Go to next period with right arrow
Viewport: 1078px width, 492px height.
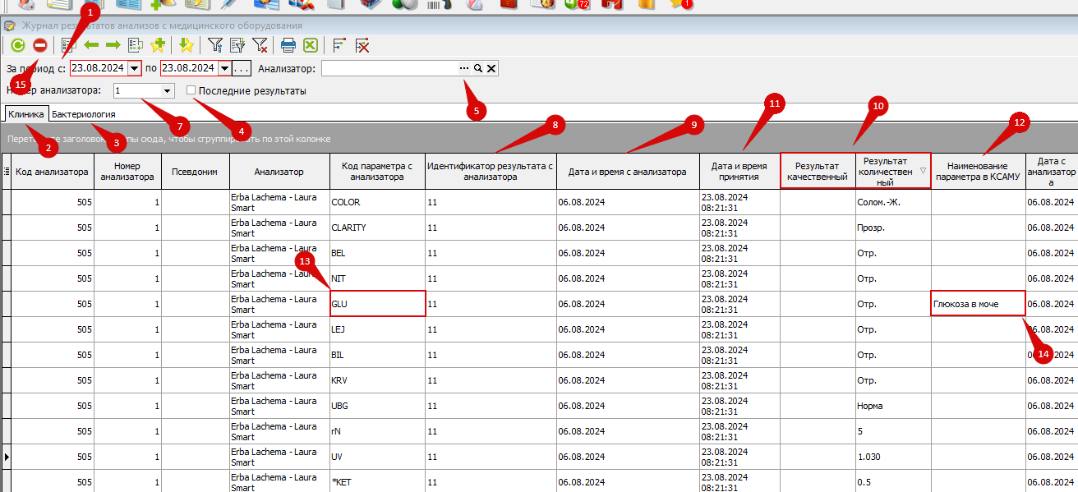pyautogui.click(x=113, y=46)
